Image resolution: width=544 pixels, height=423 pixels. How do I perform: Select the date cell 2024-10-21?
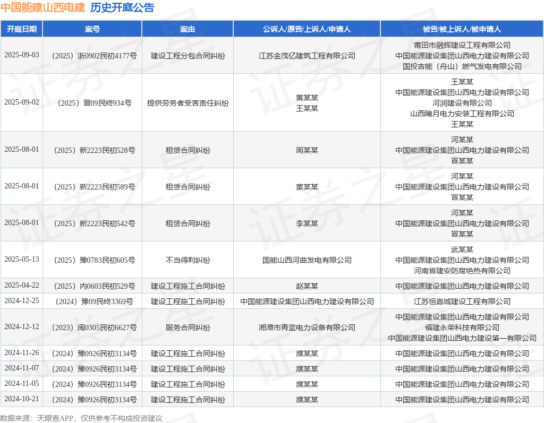click(x=21, y=399)
